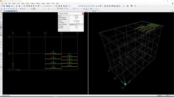174x97 pixels.
Task: Open the Approx. Orientation dropdown
Action: (x=83, y=25)
